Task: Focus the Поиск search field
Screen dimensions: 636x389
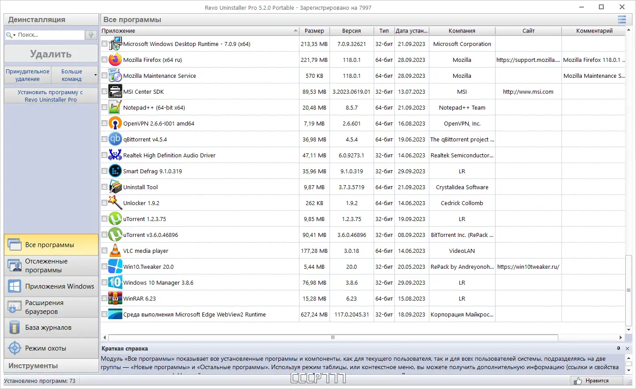Action: tap(50, 35)
